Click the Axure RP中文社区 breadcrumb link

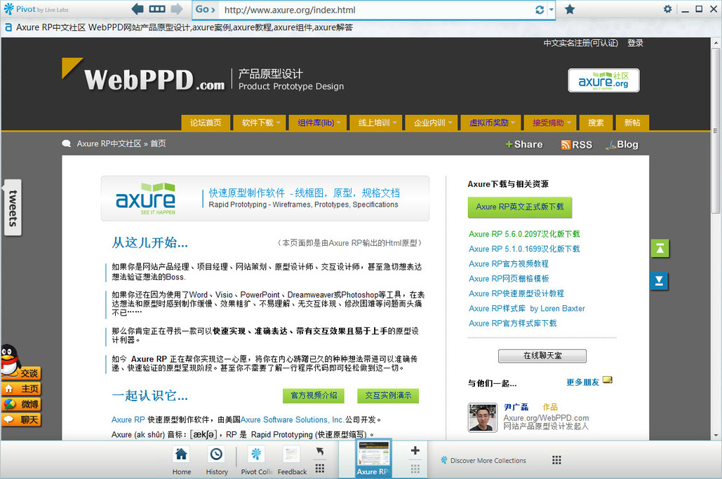(109, 144)
